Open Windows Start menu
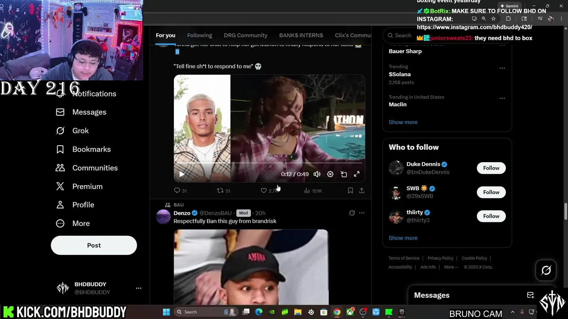Screen dimensions: 568x319 coord(166,312)
